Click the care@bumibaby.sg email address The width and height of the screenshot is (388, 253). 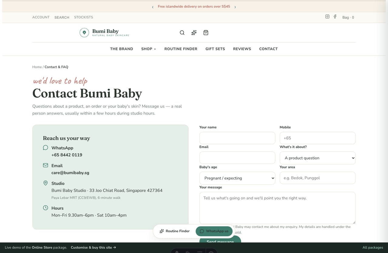tap(70, 173)
